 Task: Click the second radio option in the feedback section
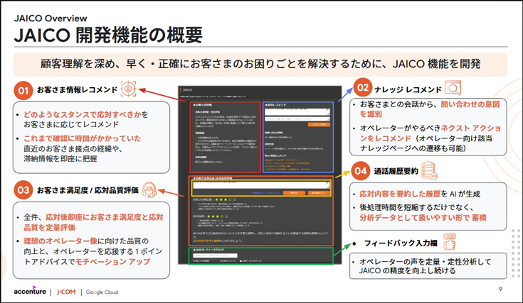[x=252, y=260]
